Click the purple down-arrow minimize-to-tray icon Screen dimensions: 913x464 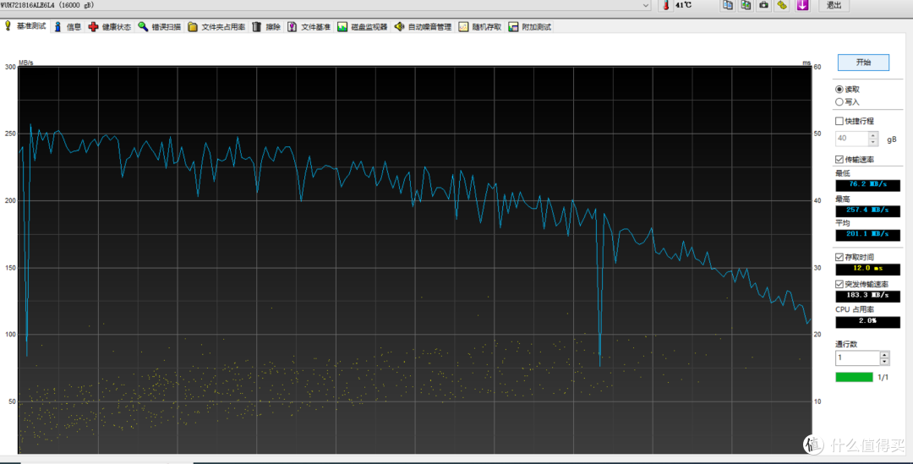point(802,5)
